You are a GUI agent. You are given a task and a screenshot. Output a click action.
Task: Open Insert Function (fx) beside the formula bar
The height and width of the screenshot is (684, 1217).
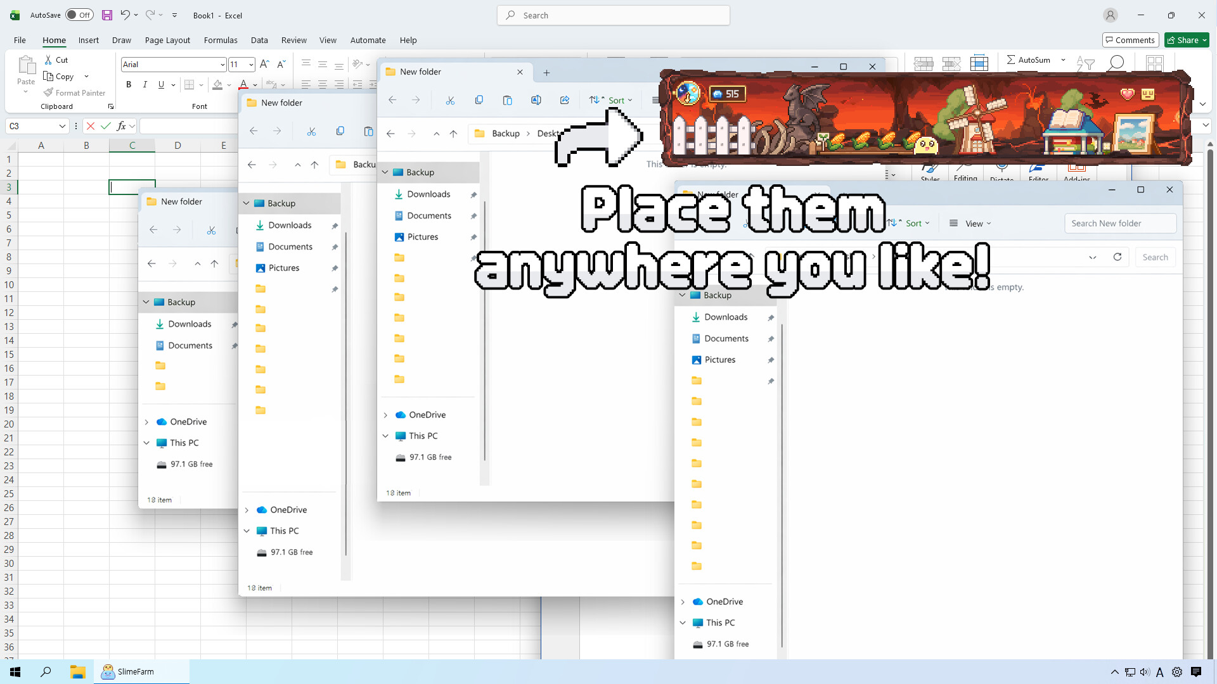click(122, 126)
